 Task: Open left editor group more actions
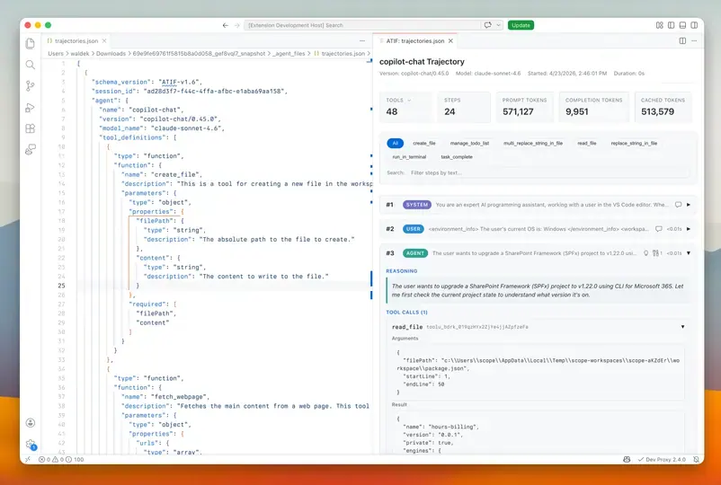[362, 41]
